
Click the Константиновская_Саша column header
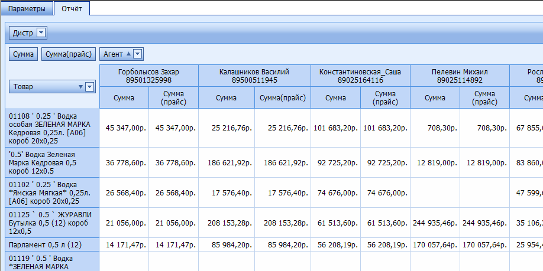click(x=360, y=76)
